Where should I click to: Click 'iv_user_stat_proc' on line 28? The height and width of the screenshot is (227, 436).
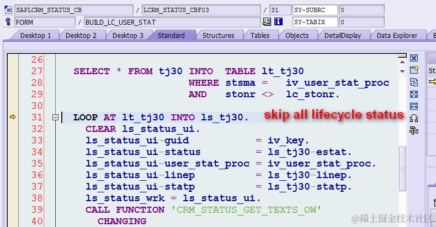[x=337, y=83]
